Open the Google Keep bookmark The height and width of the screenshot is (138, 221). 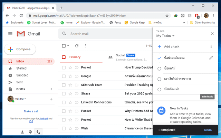coord(135,22)
